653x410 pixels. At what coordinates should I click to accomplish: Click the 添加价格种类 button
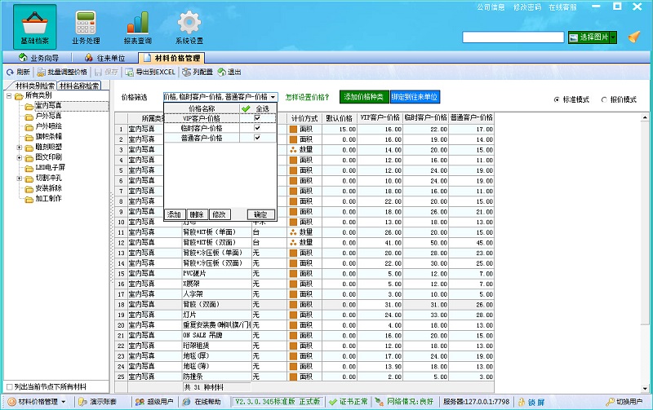tap(364, 97)
